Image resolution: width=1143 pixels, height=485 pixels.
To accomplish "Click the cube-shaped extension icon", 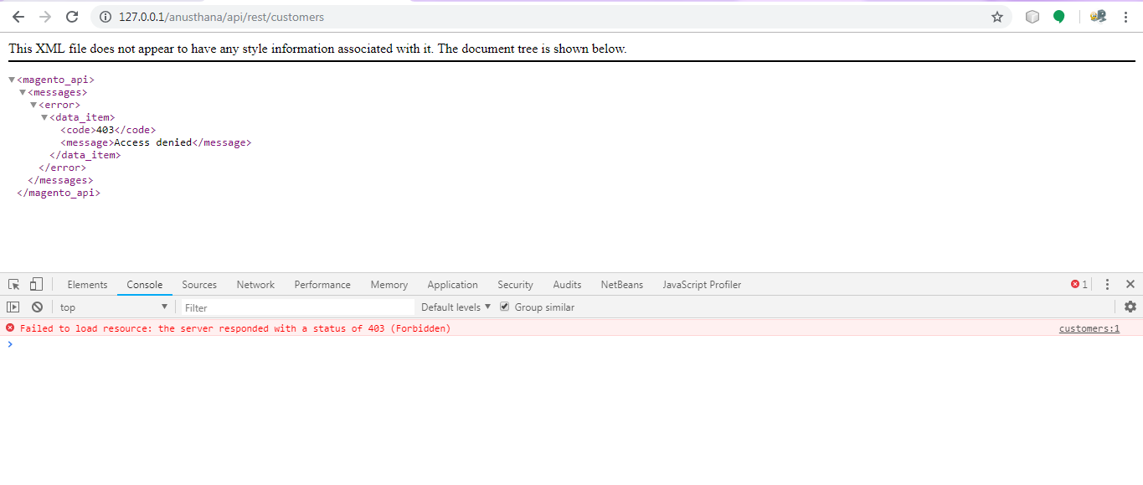I will 1032,16.
